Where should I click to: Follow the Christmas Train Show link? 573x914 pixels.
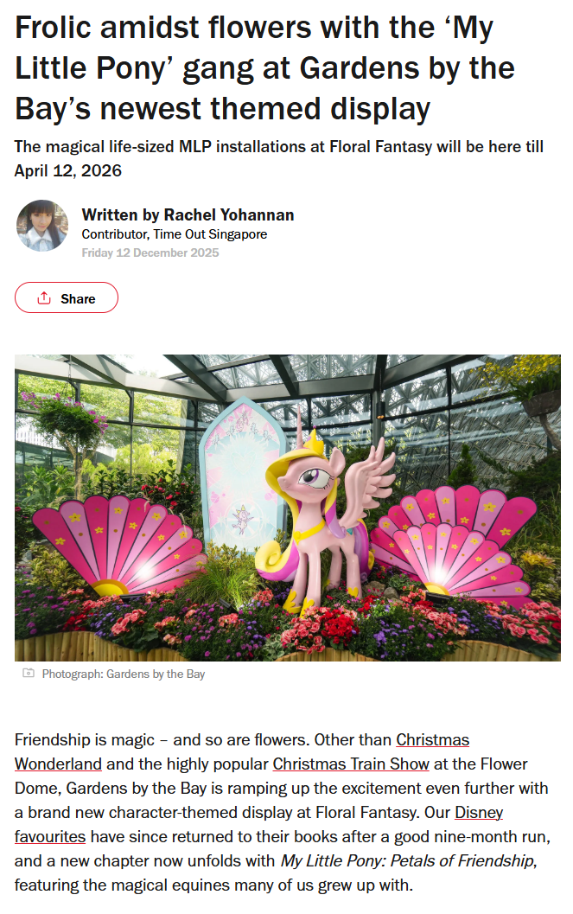[351, 764]
